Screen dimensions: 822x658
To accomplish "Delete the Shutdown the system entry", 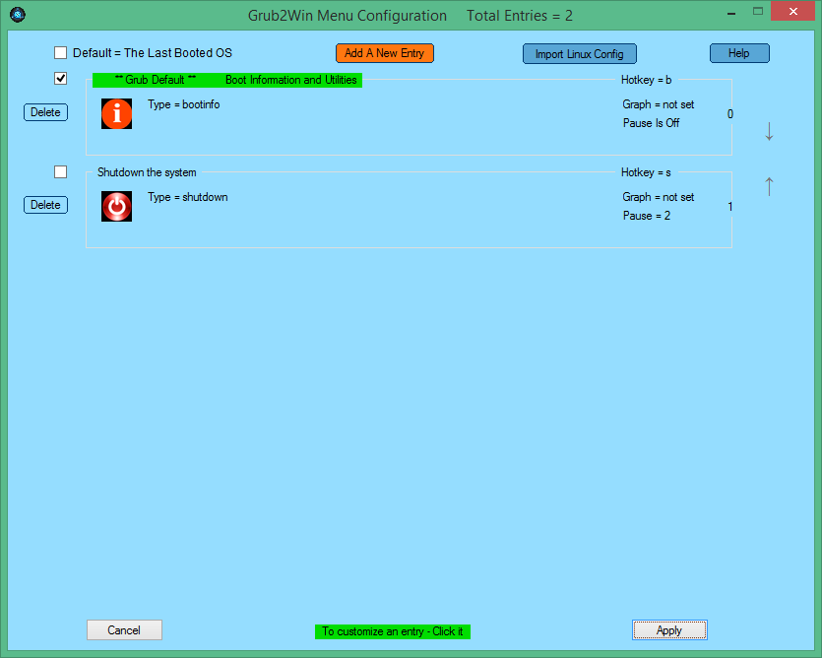I will click(45, 205).
